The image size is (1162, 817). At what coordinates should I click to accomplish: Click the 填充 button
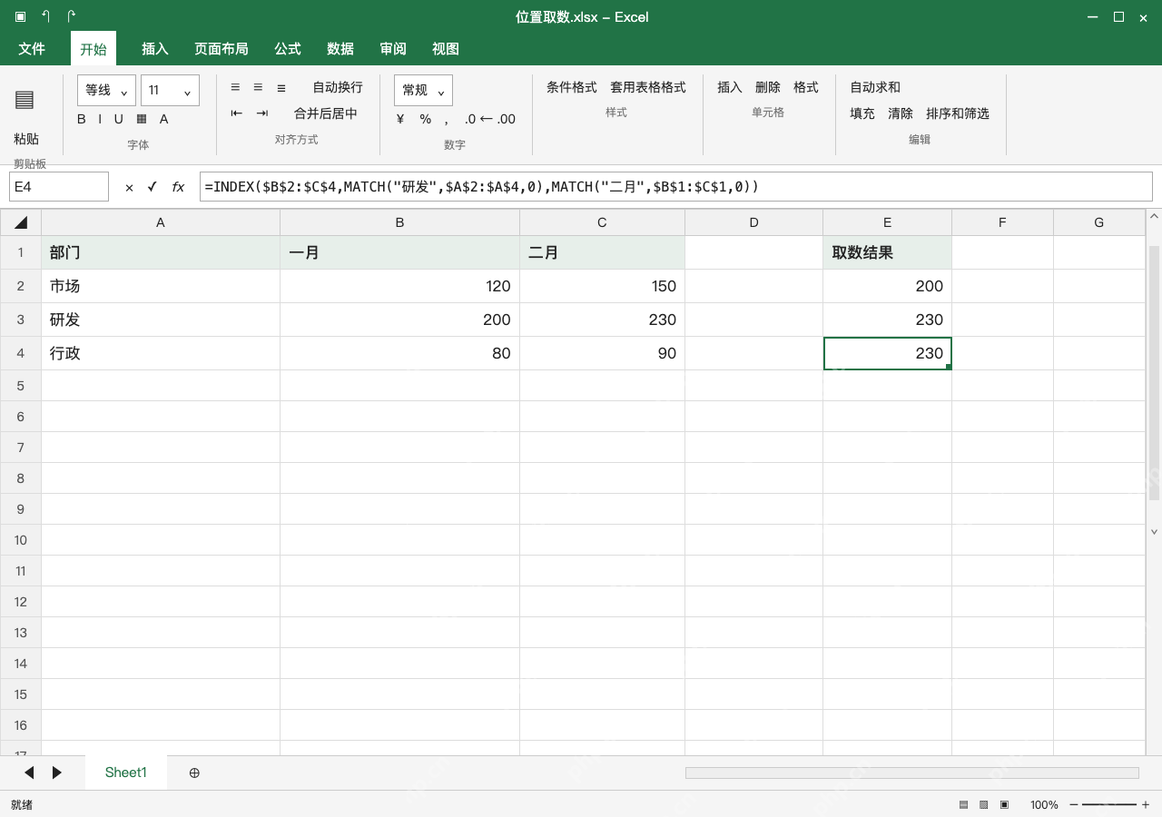(x=862, y=113)
